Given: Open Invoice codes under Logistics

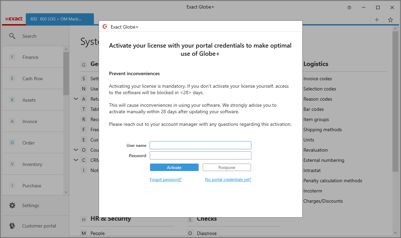Looking at the screenshot, I should pos(318,79).
